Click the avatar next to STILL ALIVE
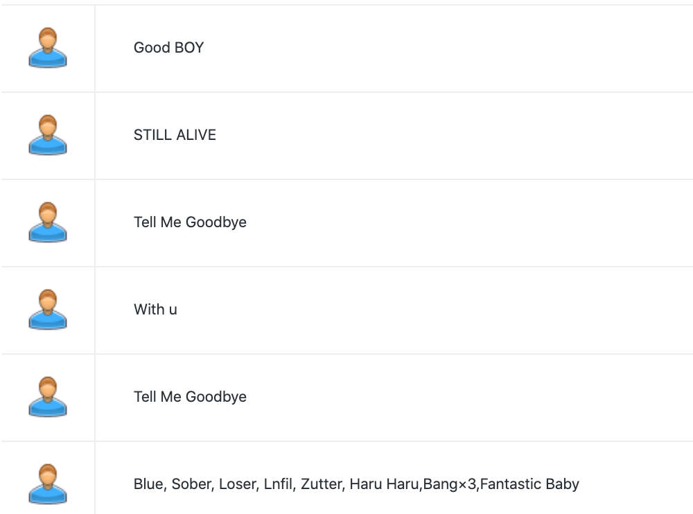Screen dimensions: 693x514 [x=48, y=135]
